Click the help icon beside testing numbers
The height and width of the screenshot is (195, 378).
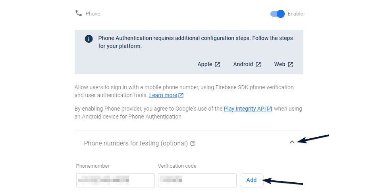click(x=193, y=143)
